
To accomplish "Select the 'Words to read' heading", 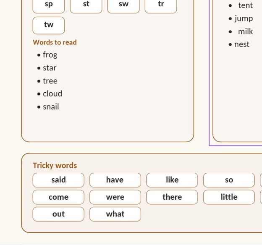I will coord(55,42).
